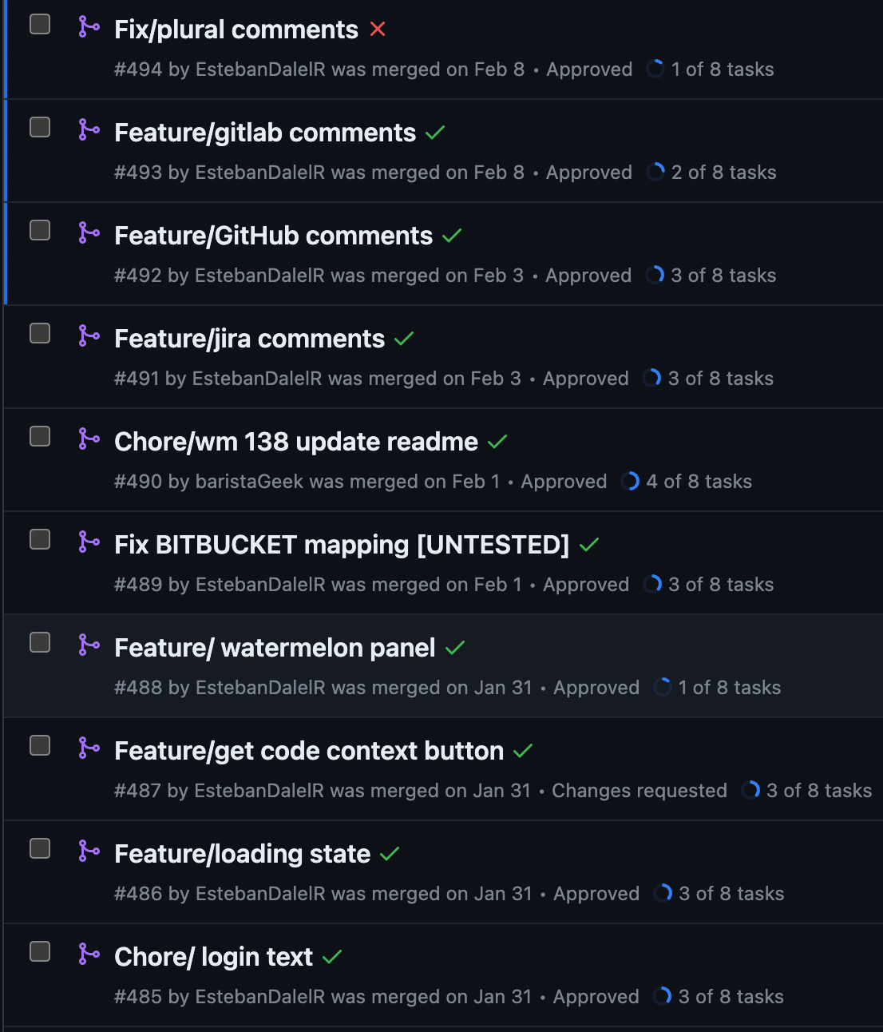The width and height of the screenshot is (883, 1032).
Task: Click the 4 of 8 tasks circle on #490
Action: click(631, 481)
